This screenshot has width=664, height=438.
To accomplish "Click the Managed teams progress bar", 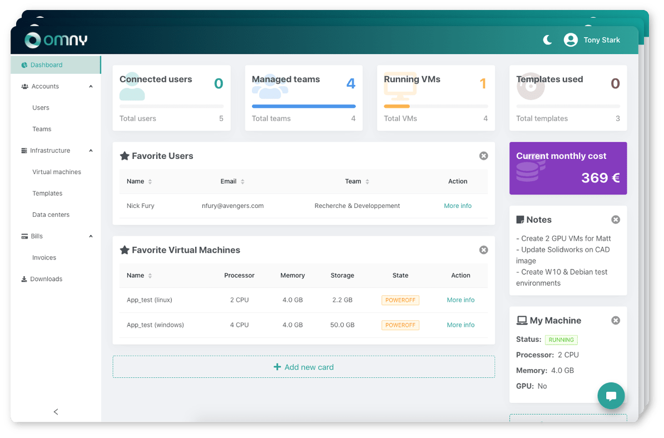I will 304,106.
